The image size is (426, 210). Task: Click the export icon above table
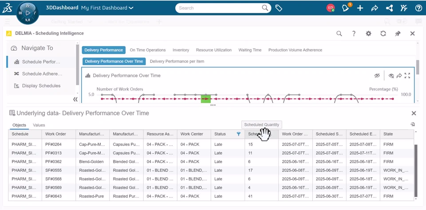point(413,124)
